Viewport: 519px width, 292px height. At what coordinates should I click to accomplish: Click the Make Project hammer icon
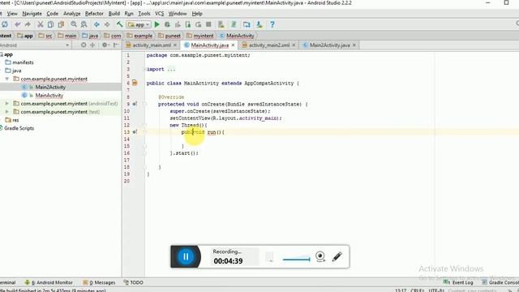coord(119,24)
